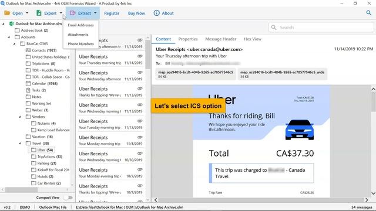The width and height of the screenshot is (376, 211).
Task: Open the first map attachment (84 KB)
Action: click(x=196, y=74)
